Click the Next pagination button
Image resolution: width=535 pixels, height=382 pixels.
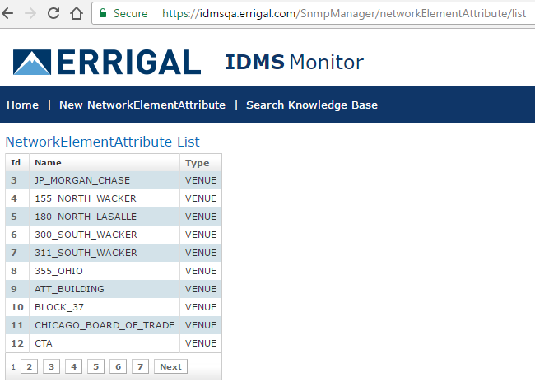pos(170,366)
